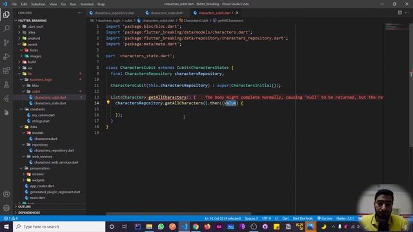Screen dimensions: 413x232
Task: Click the lightbulb quick fix icon
Action: [x=108, y=102]
